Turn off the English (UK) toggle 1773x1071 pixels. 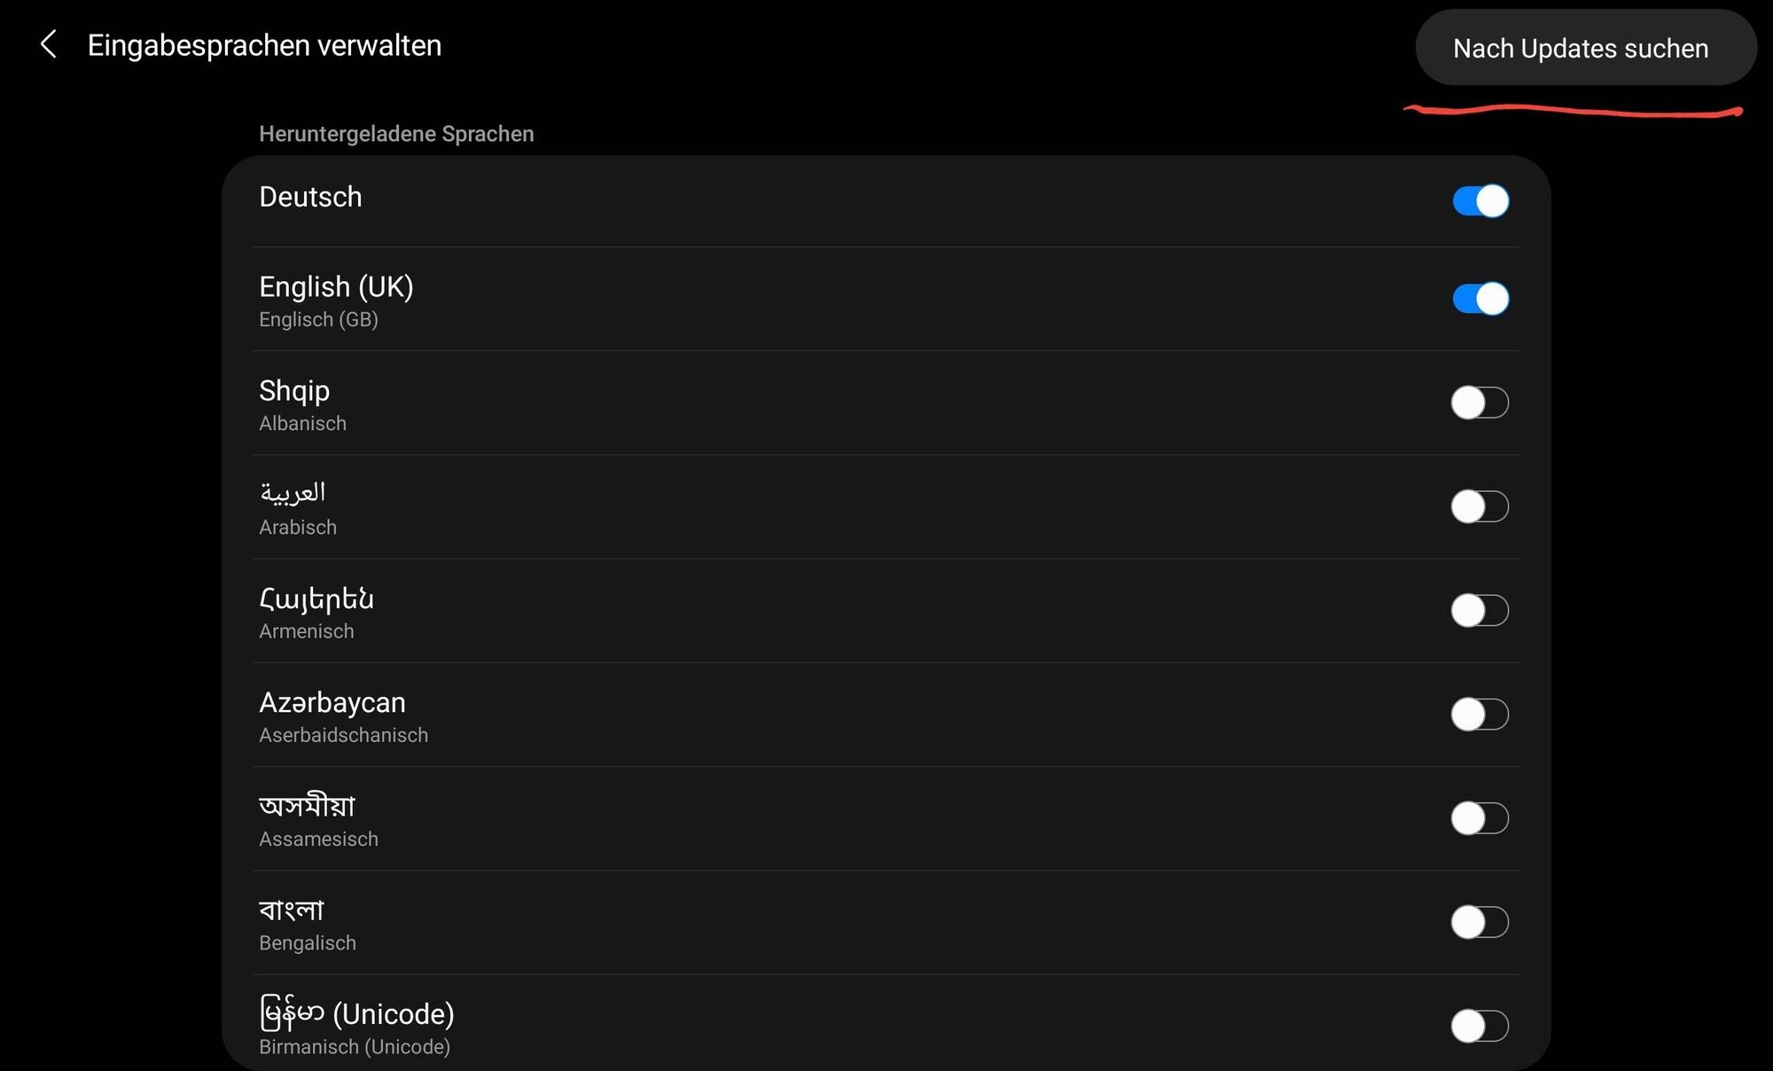(1480, 299)
